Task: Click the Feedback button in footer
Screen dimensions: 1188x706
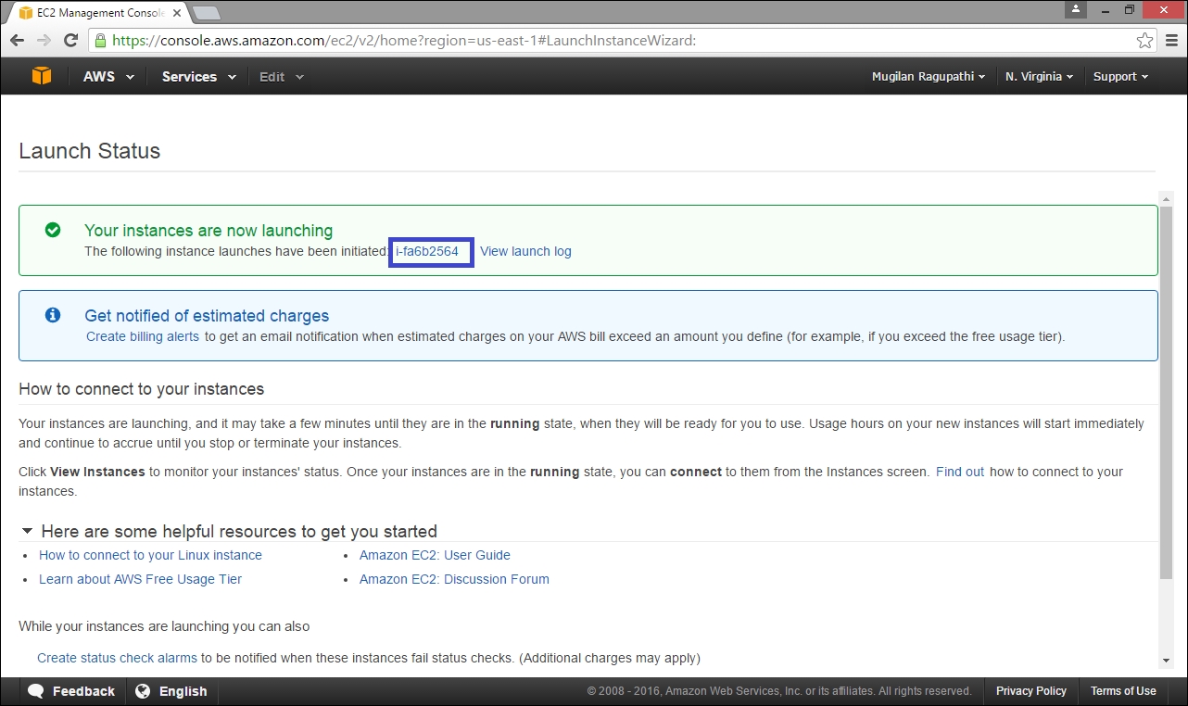Action: pyautogui.click(x=71, y=691)
